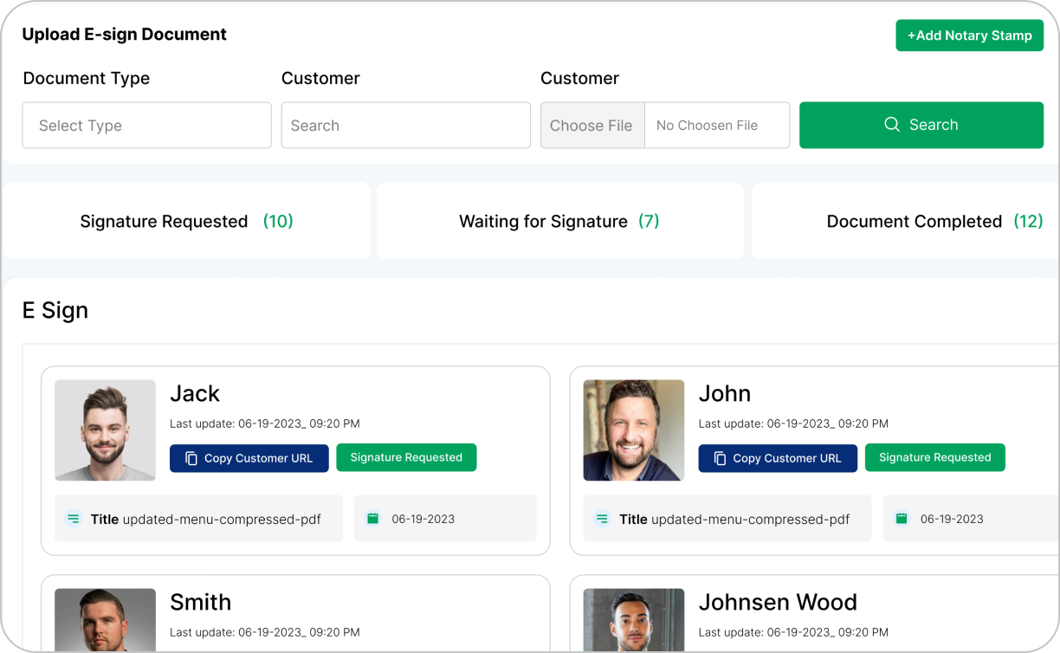
Task: Click Signature Requested status on John's card
Action: click(x=934, y=457)
